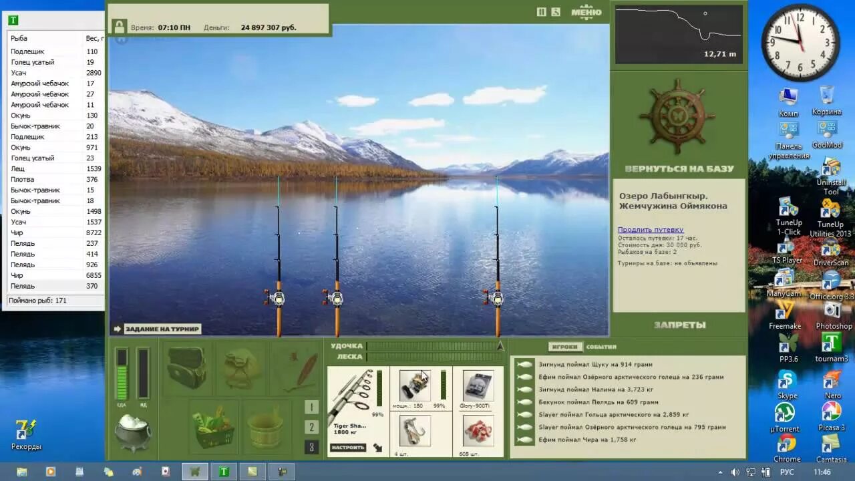This screenshot has height=481, width=855.
Task: Open Nero desktop shortcut
Action: (x=832, y=385)
